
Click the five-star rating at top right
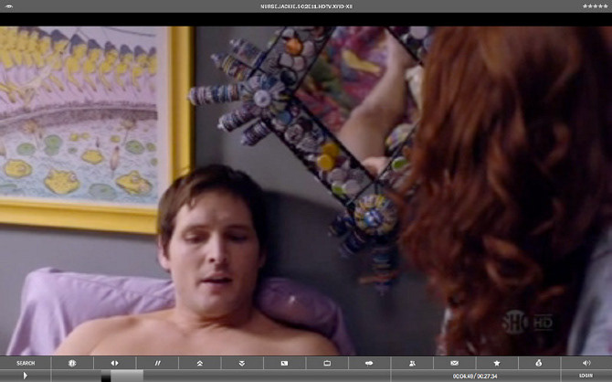point(595,6)
